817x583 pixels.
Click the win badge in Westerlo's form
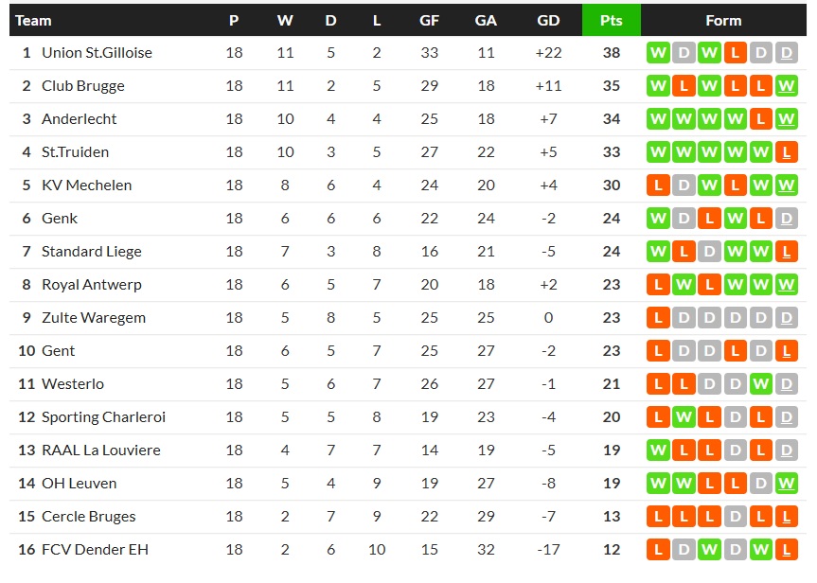click(x=760, y=384)
